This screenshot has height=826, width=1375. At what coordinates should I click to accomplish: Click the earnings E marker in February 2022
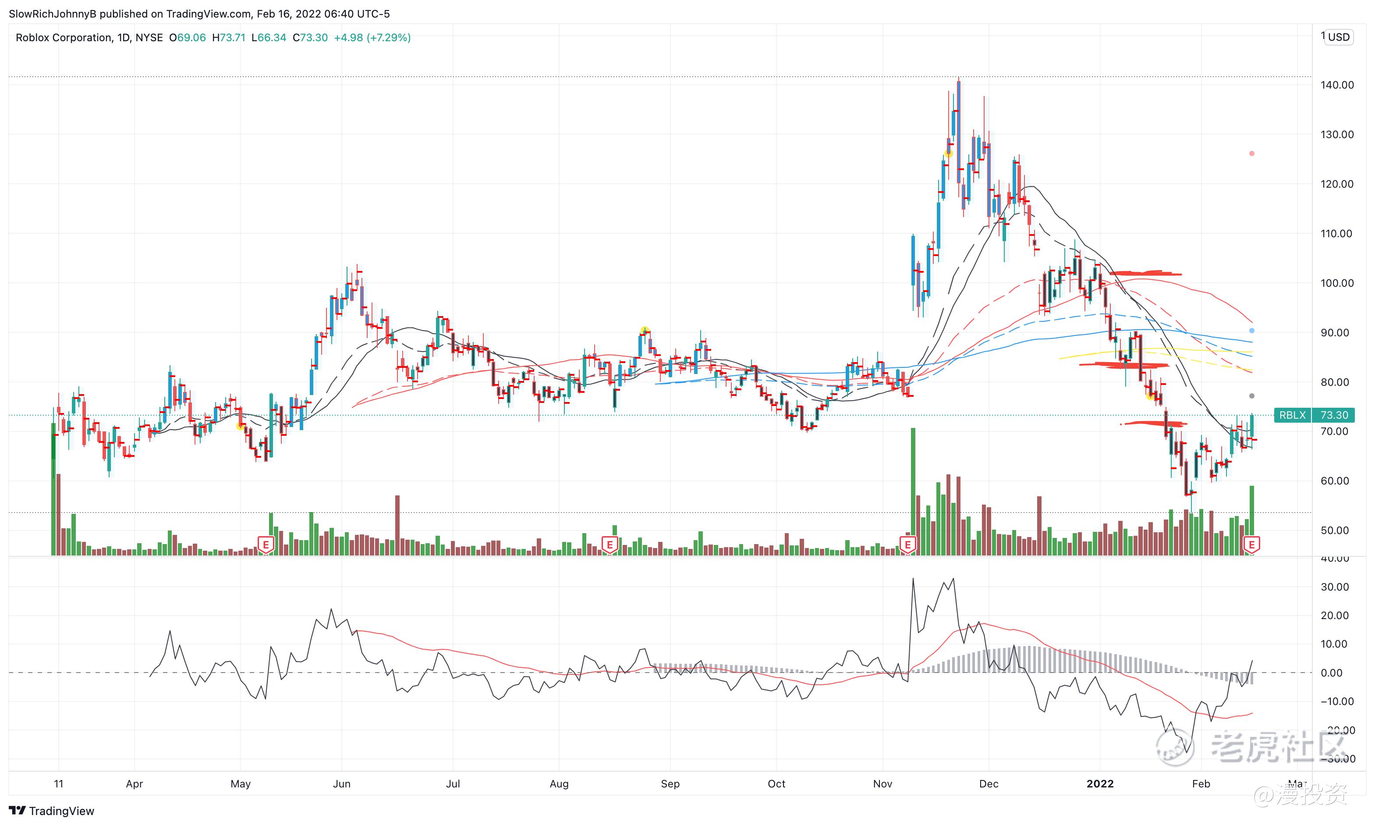coord(1251,545)
